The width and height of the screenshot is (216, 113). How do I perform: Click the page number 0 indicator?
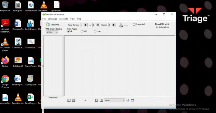(85, 100)
